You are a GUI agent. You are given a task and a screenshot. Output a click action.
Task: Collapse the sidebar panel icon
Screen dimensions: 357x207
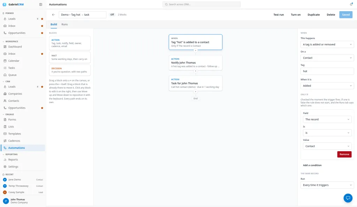click(x=41, y=4)
